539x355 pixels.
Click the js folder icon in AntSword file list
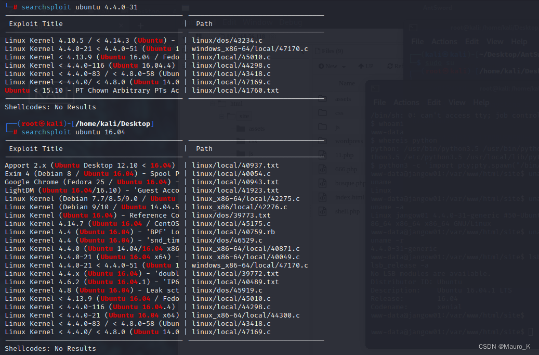click(x=322, y=127)
